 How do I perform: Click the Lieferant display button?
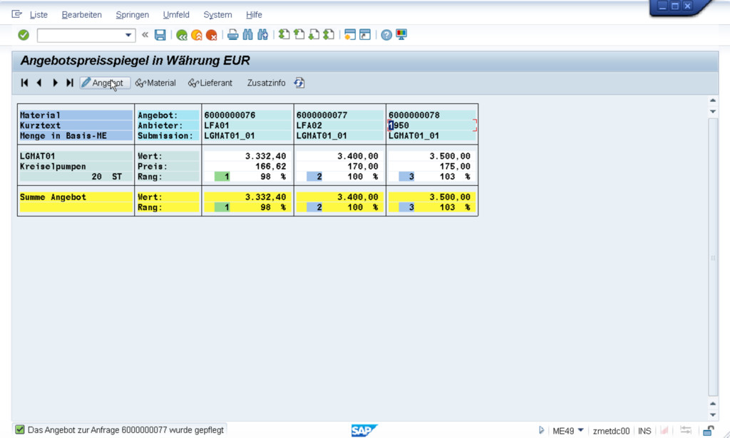210,83
